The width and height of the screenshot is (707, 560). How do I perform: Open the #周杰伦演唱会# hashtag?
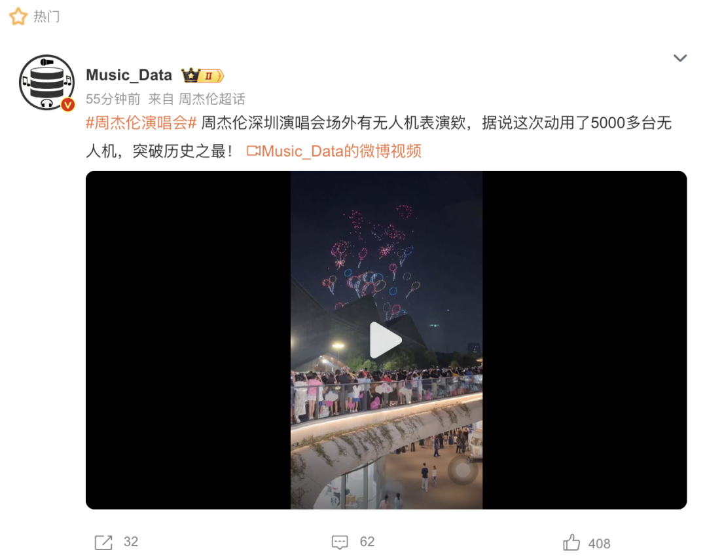[x=141, y=122]
